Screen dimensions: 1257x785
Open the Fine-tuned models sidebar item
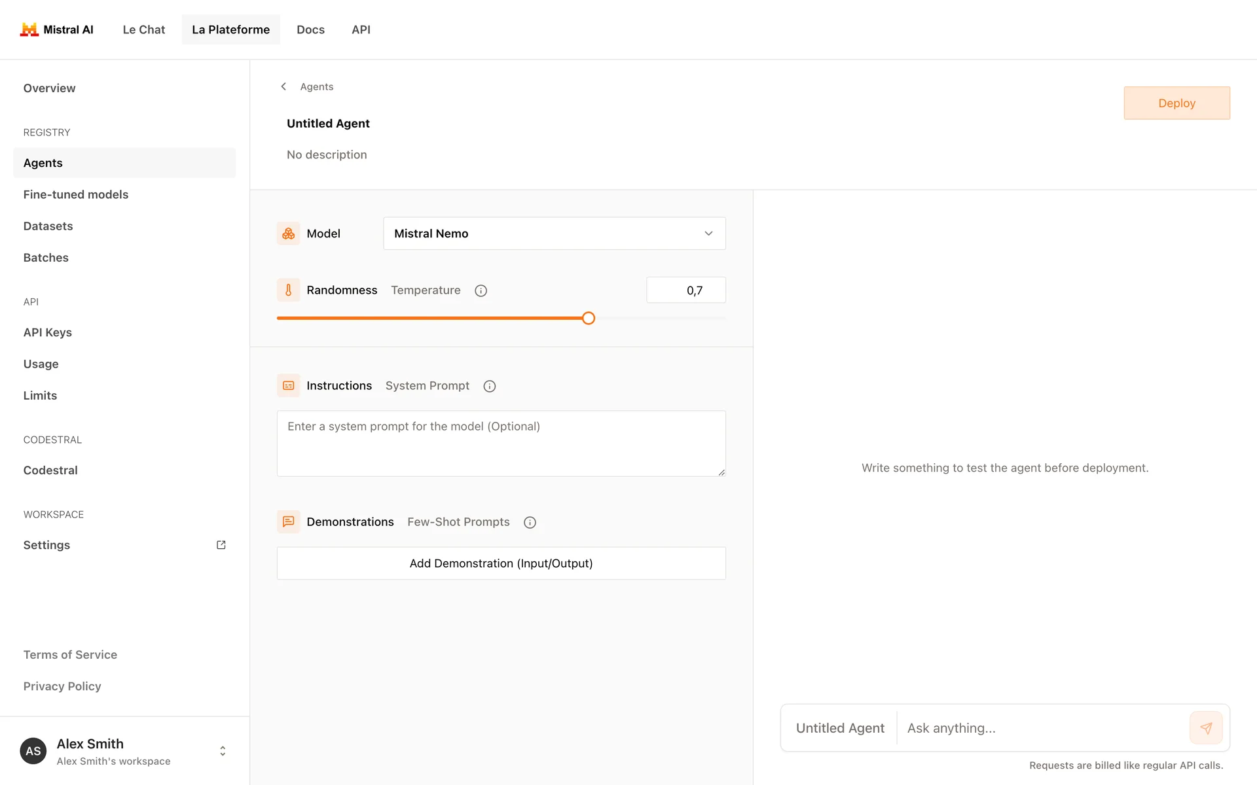pos(76,194)
